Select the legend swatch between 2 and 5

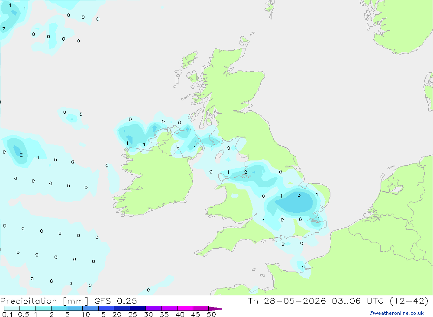click(59, 308)
